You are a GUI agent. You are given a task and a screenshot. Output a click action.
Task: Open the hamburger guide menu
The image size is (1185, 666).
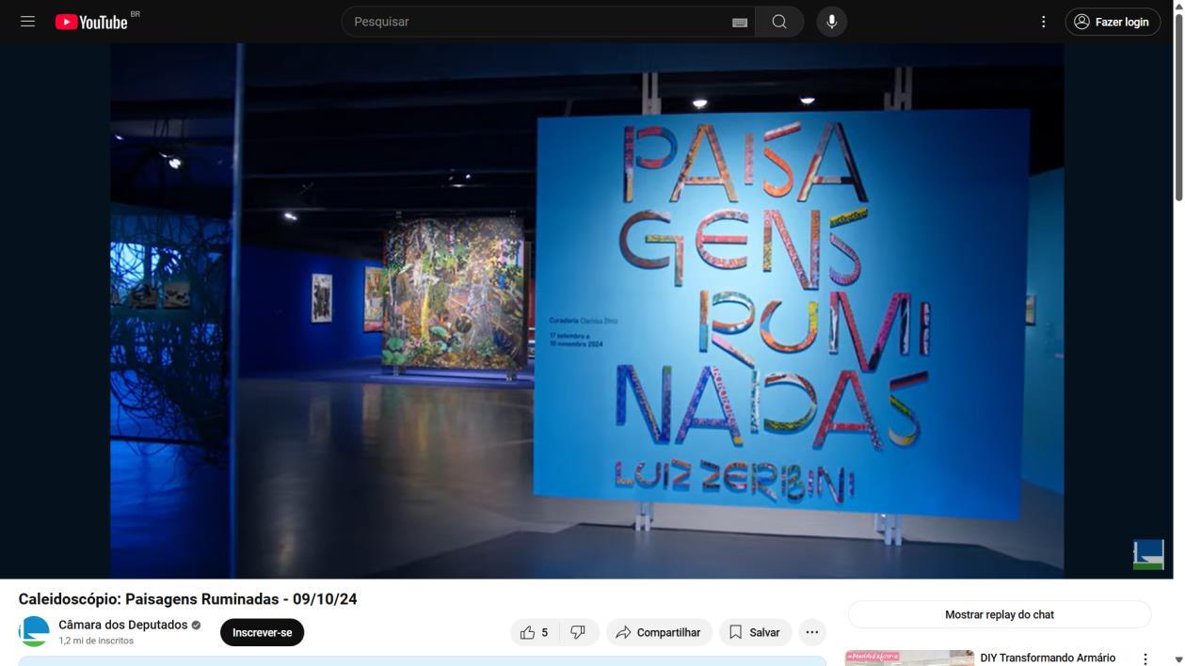click(28, 22)
